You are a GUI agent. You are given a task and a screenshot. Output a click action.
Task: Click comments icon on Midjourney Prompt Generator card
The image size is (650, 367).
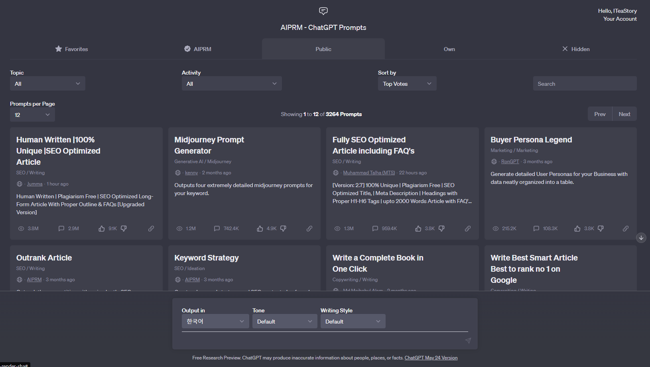click(217, 229)
